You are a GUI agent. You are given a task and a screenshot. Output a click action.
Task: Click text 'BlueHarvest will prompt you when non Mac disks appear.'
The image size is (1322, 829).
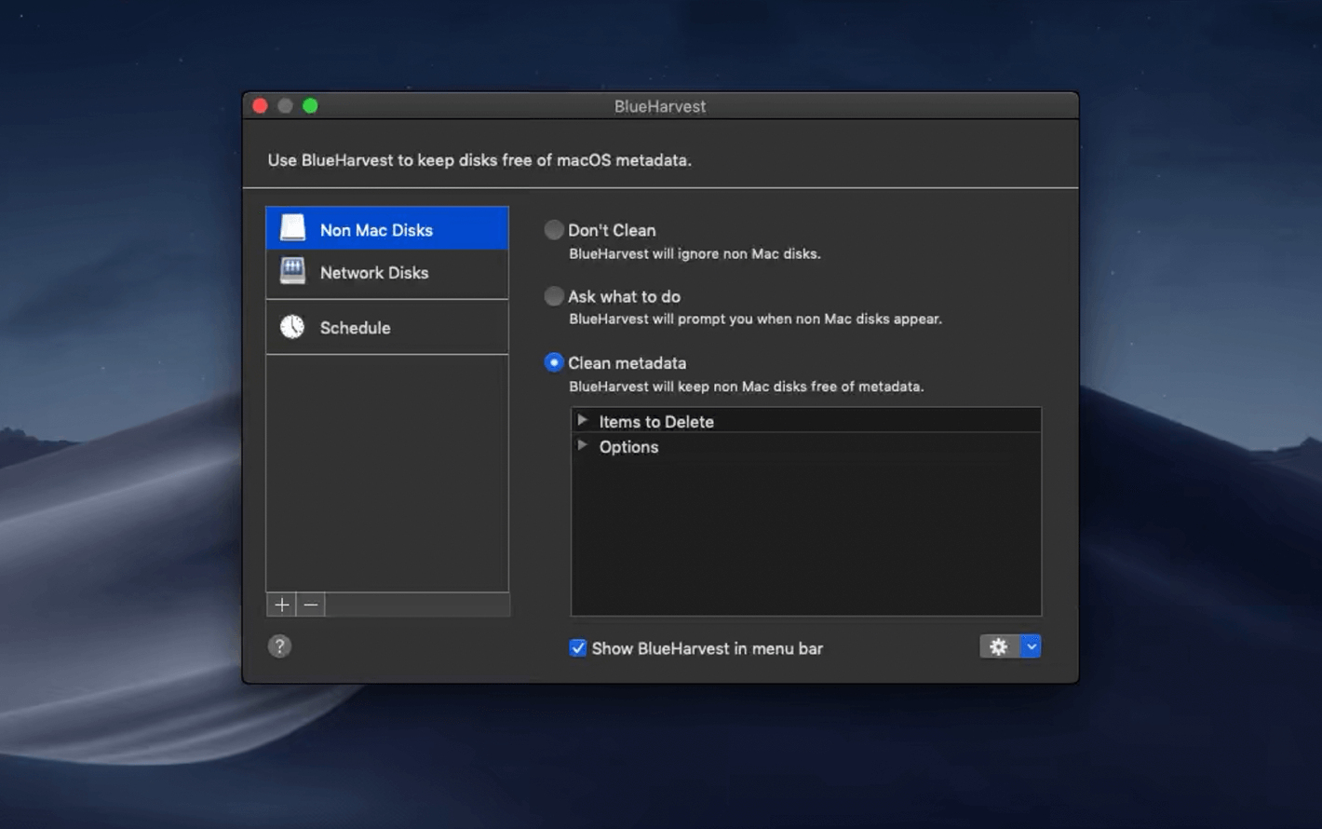755,319
